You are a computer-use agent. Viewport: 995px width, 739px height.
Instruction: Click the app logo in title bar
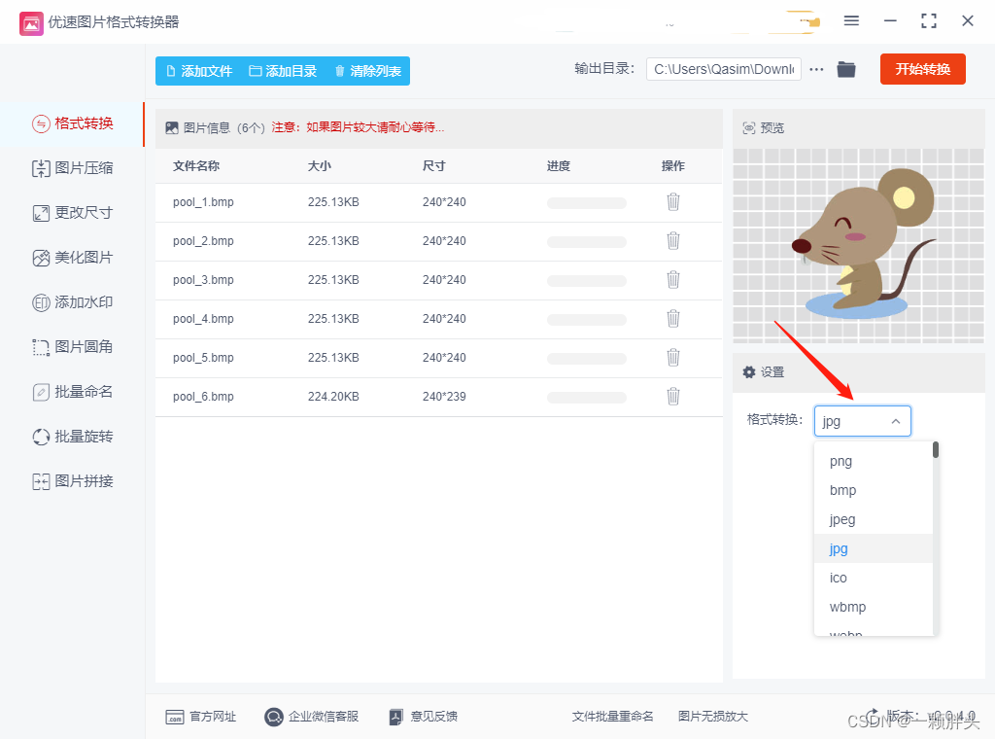(31, 23)
